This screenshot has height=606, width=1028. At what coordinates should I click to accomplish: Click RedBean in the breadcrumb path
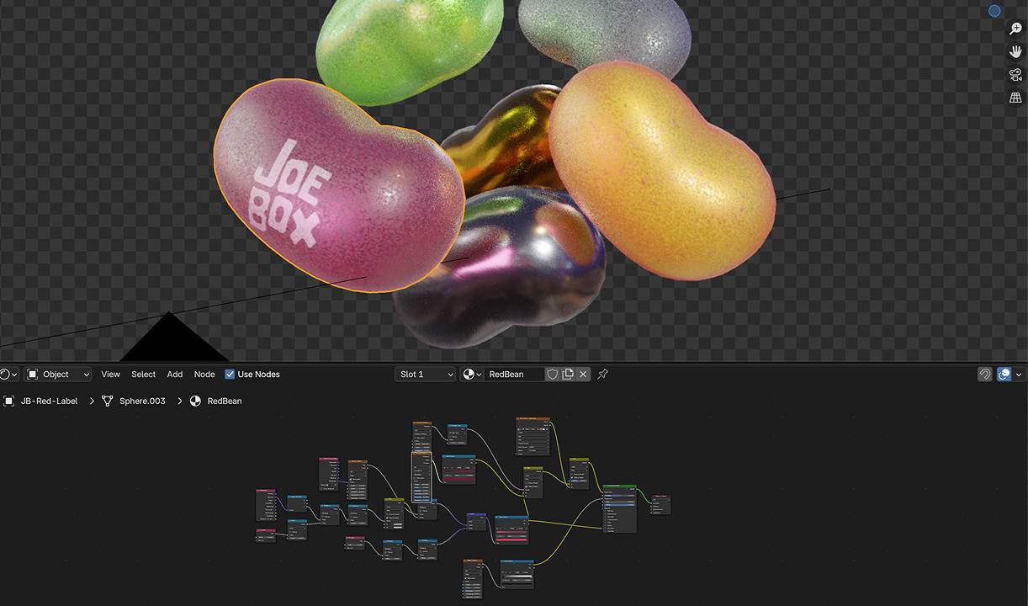point(225,401)
